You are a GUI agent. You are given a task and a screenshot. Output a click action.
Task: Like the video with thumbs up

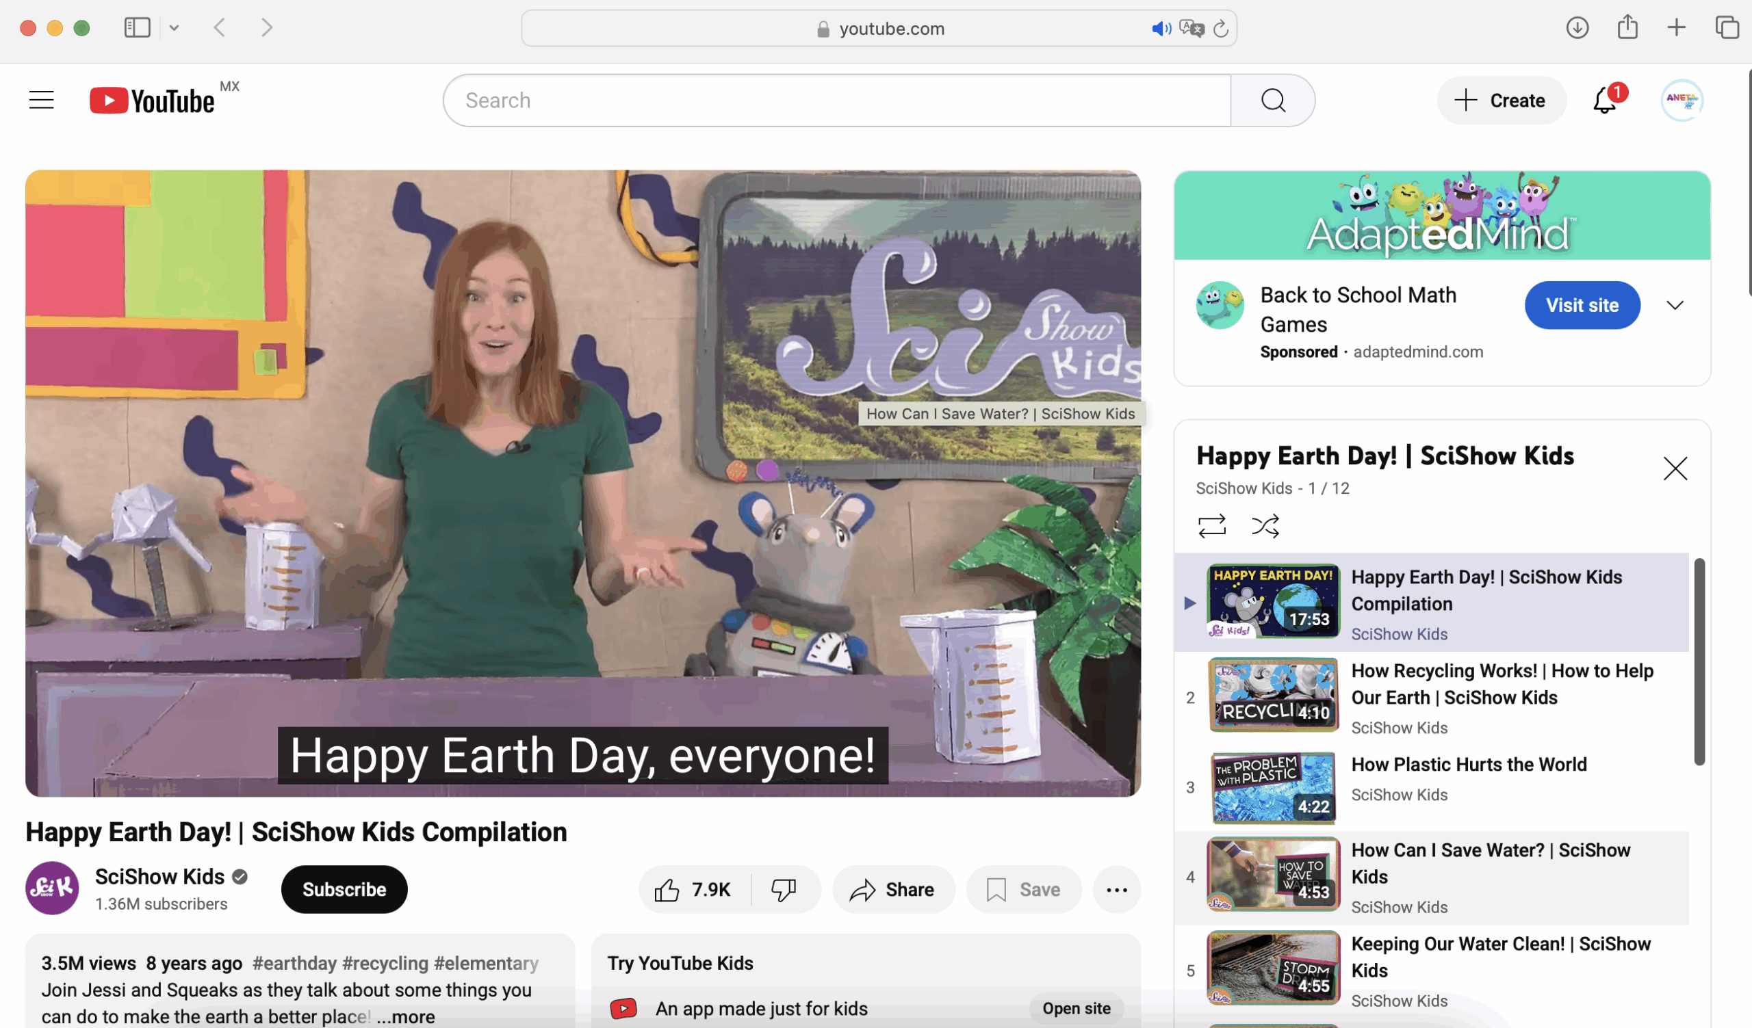point(694,890)
